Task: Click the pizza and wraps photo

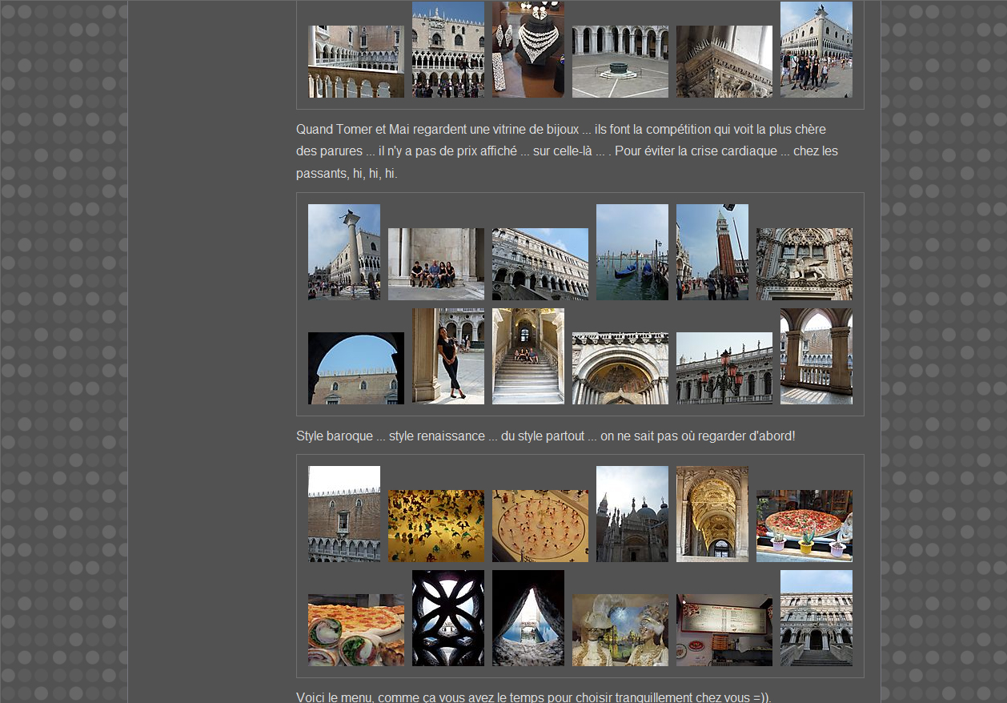Action: pyautogui.click(x=355, y=630)
